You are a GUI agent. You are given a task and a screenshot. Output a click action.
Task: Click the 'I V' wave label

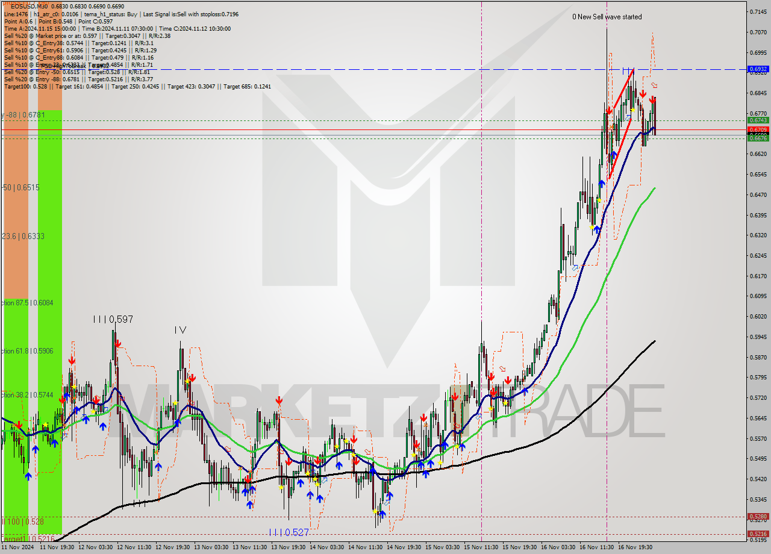point(180,330)
